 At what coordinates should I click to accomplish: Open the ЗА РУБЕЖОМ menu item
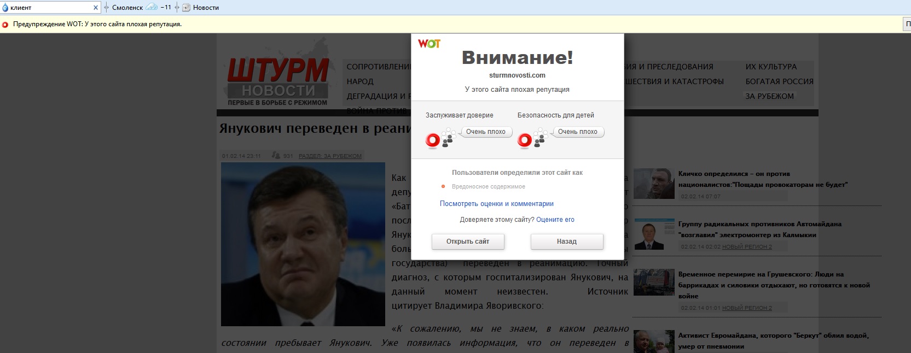pos(769,96)
